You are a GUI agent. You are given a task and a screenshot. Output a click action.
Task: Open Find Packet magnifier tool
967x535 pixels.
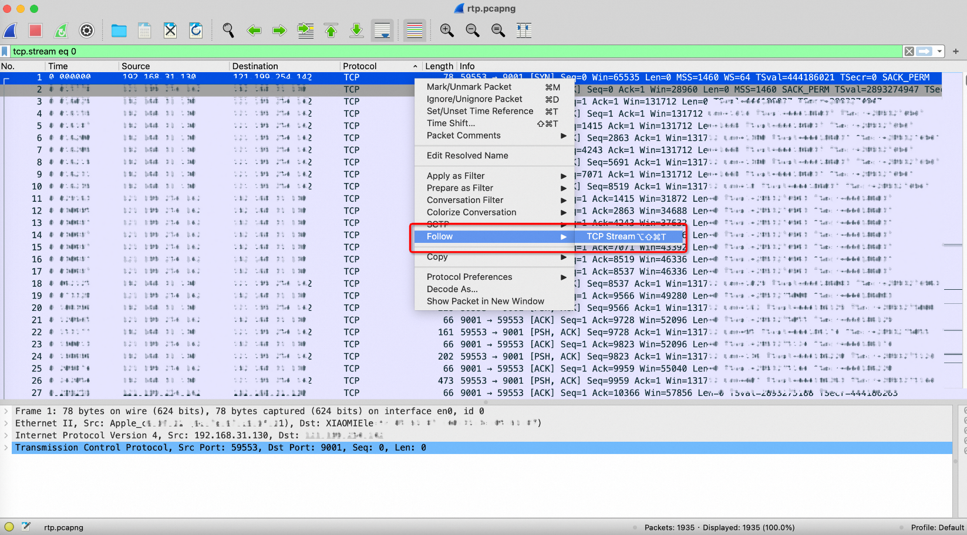228,31
